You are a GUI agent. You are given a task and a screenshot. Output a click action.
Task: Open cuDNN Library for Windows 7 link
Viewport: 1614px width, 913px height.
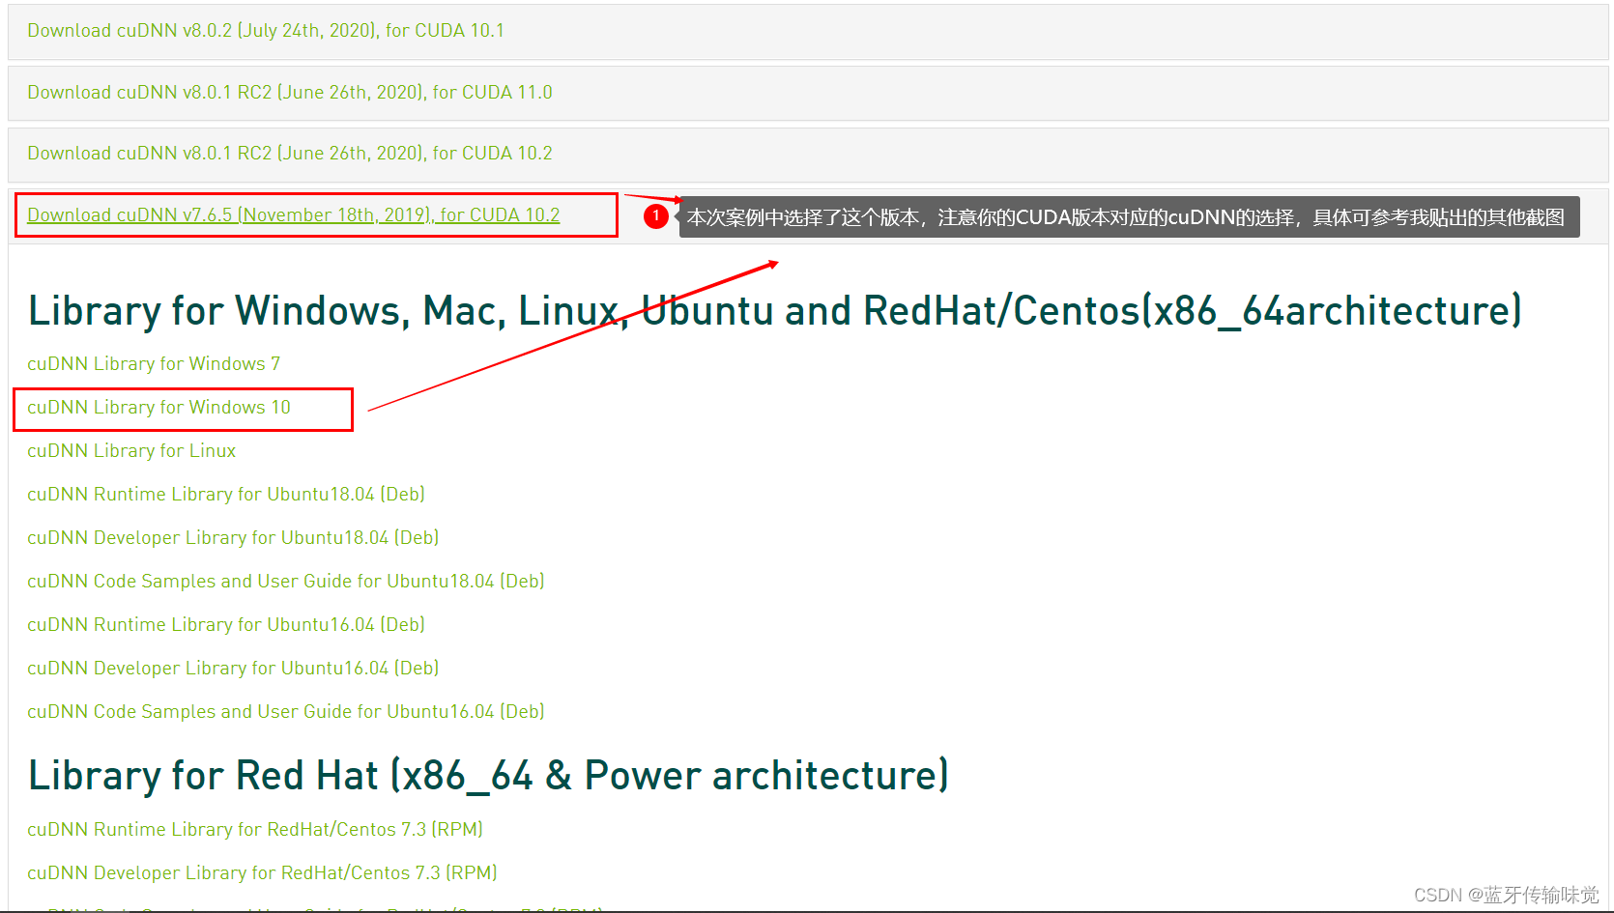[154, 363]
